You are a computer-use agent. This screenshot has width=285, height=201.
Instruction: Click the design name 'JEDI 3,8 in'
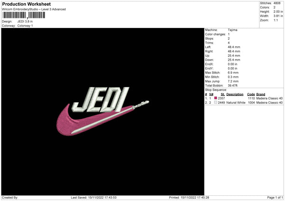point(25,21)
